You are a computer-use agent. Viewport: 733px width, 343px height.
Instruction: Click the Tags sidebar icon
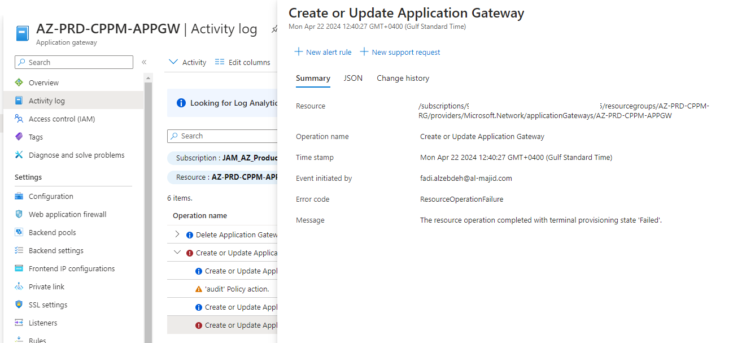pos(19,137)
